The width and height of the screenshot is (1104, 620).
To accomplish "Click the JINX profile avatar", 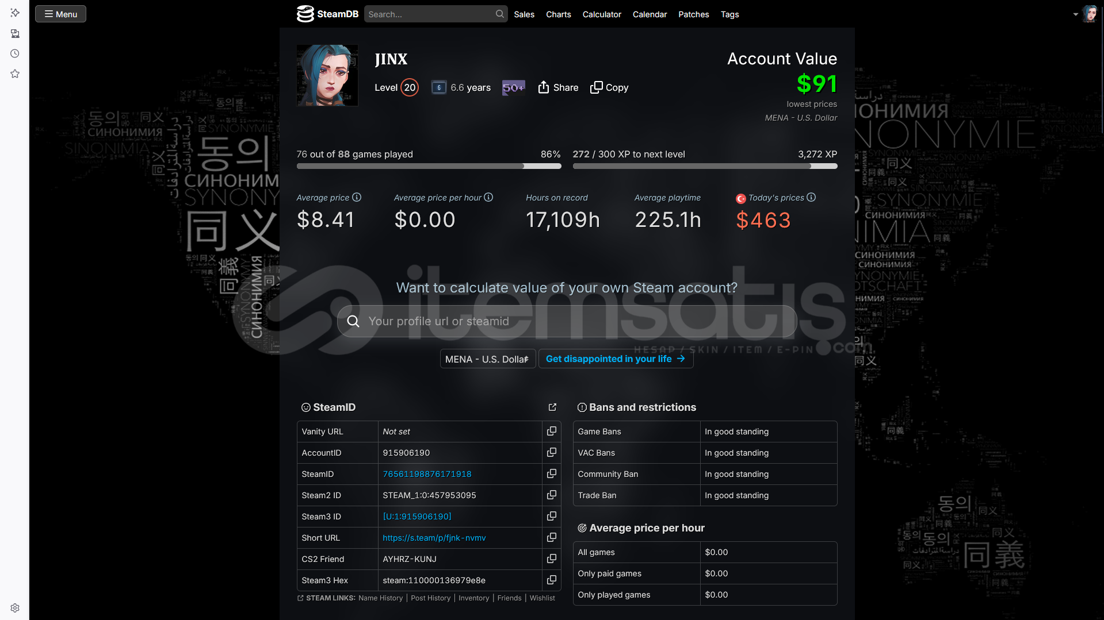I will tap(327, 75).
